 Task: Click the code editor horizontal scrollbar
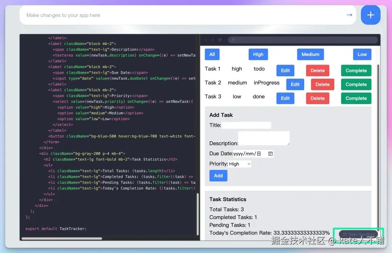(x=62, y=238)
